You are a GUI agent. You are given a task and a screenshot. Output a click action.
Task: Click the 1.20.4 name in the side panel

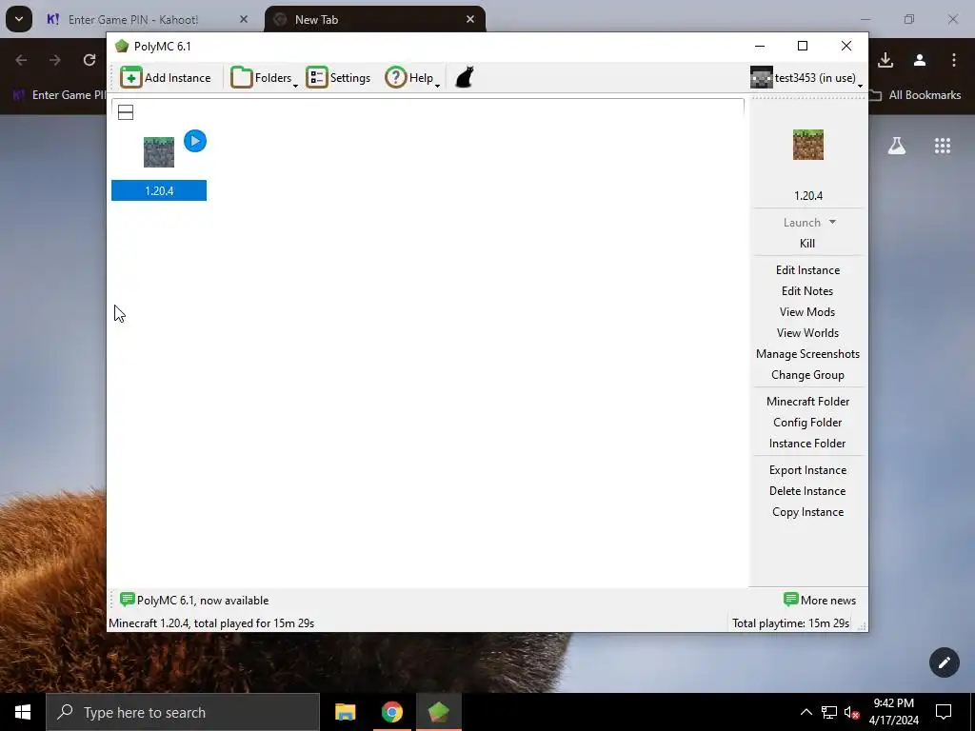click(808, 196)
